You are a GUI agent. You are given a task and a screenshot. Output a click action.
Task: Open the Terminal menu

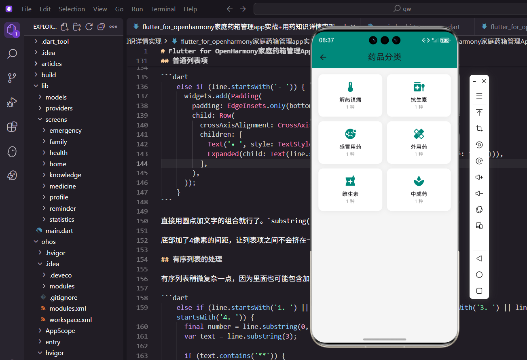coord(163,9)
